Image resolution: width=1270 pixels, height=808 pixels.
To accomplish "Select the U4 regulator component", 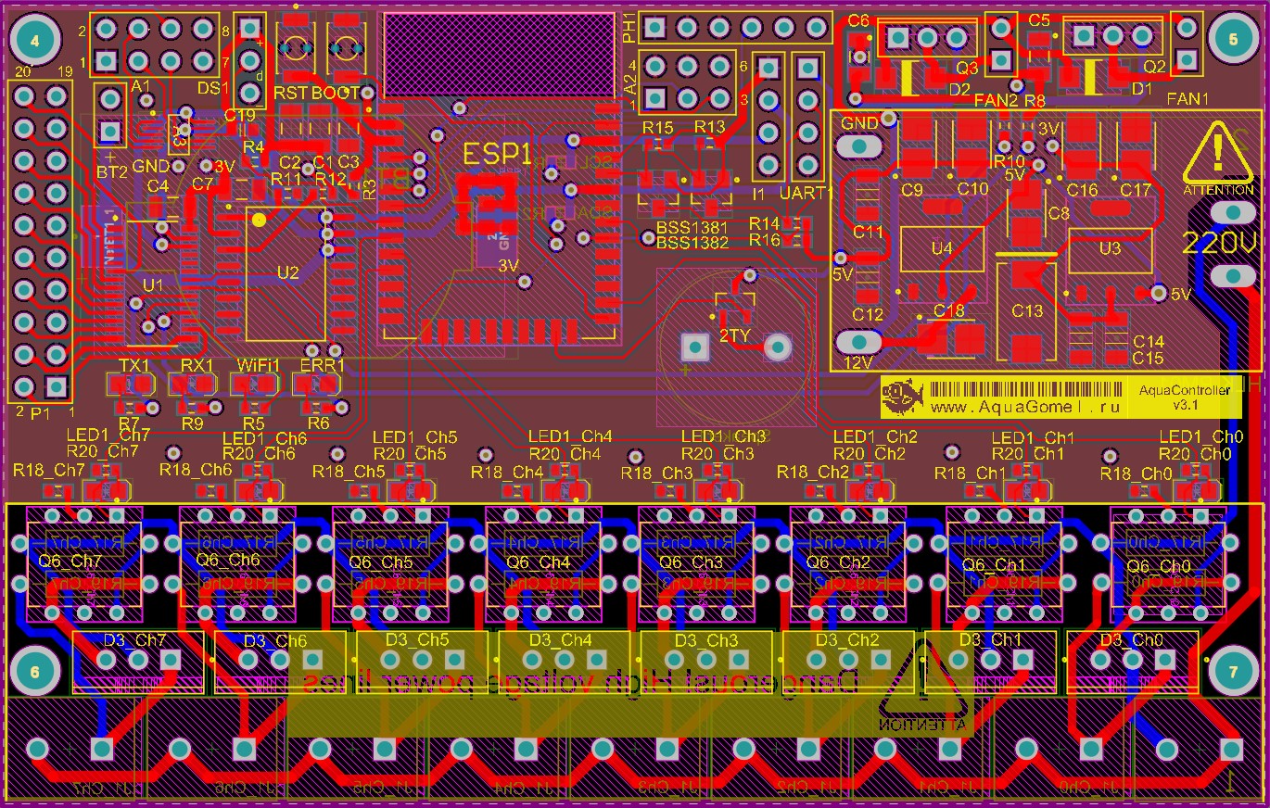I will point(941,249).
